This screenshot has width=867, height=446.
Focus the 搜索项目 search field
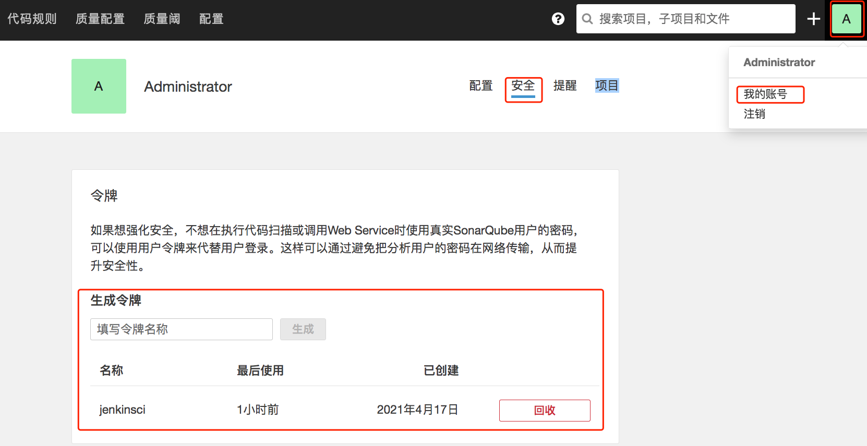686,19
